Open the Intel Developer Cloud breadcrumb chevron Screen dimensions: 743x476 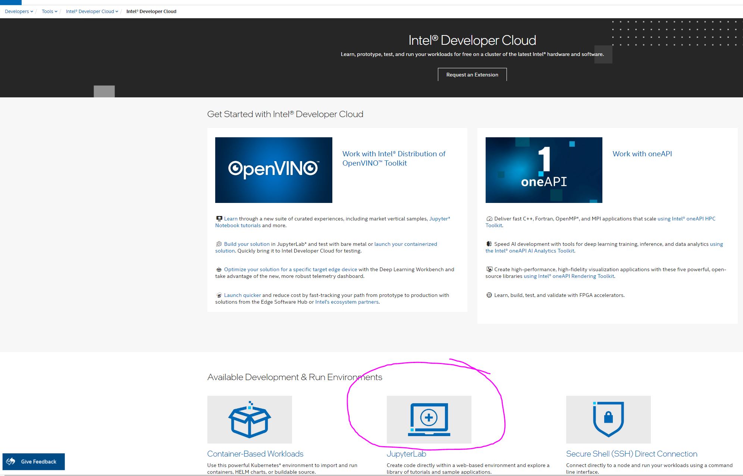[x=117, y=11]
